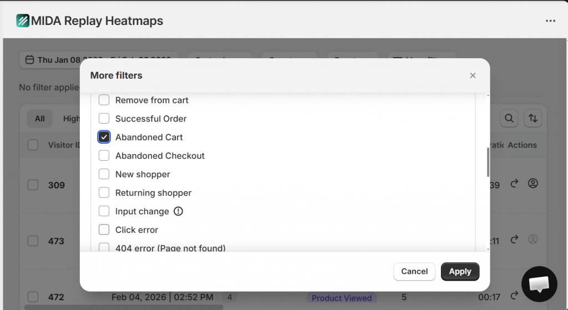Cancel the filter changes
The height and width of the screenshot is (310, 568).
pos(414,271)
